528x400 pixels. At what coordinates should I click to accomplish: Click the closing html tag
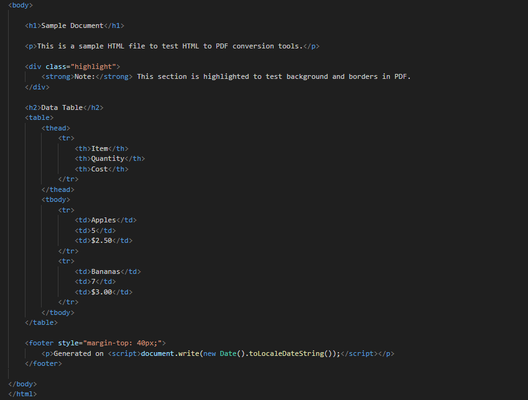click(22, 394)
